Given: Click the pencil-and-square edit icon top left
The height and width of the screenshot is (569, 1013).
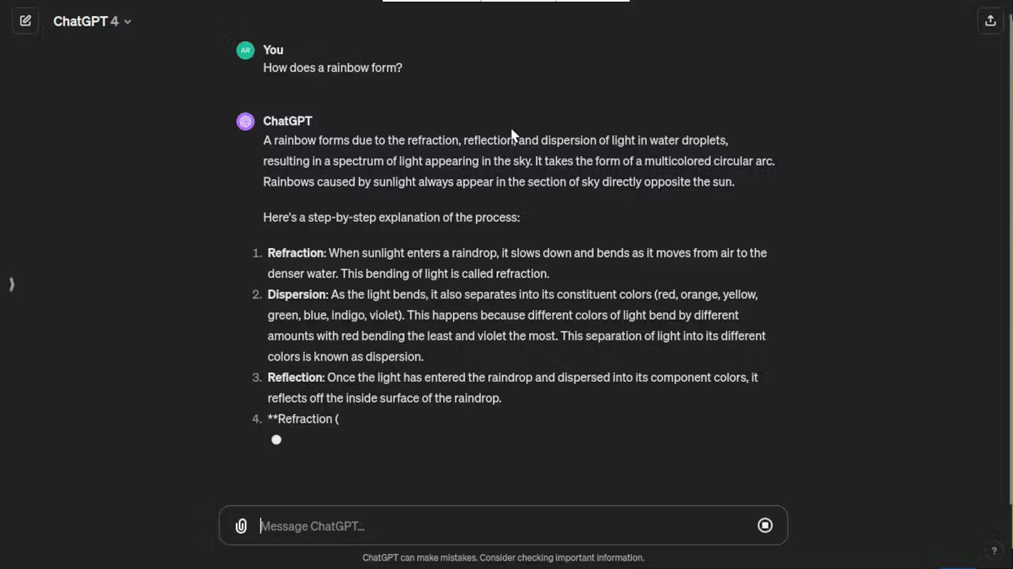Looking at the screenshot, I should pos(25,21).
